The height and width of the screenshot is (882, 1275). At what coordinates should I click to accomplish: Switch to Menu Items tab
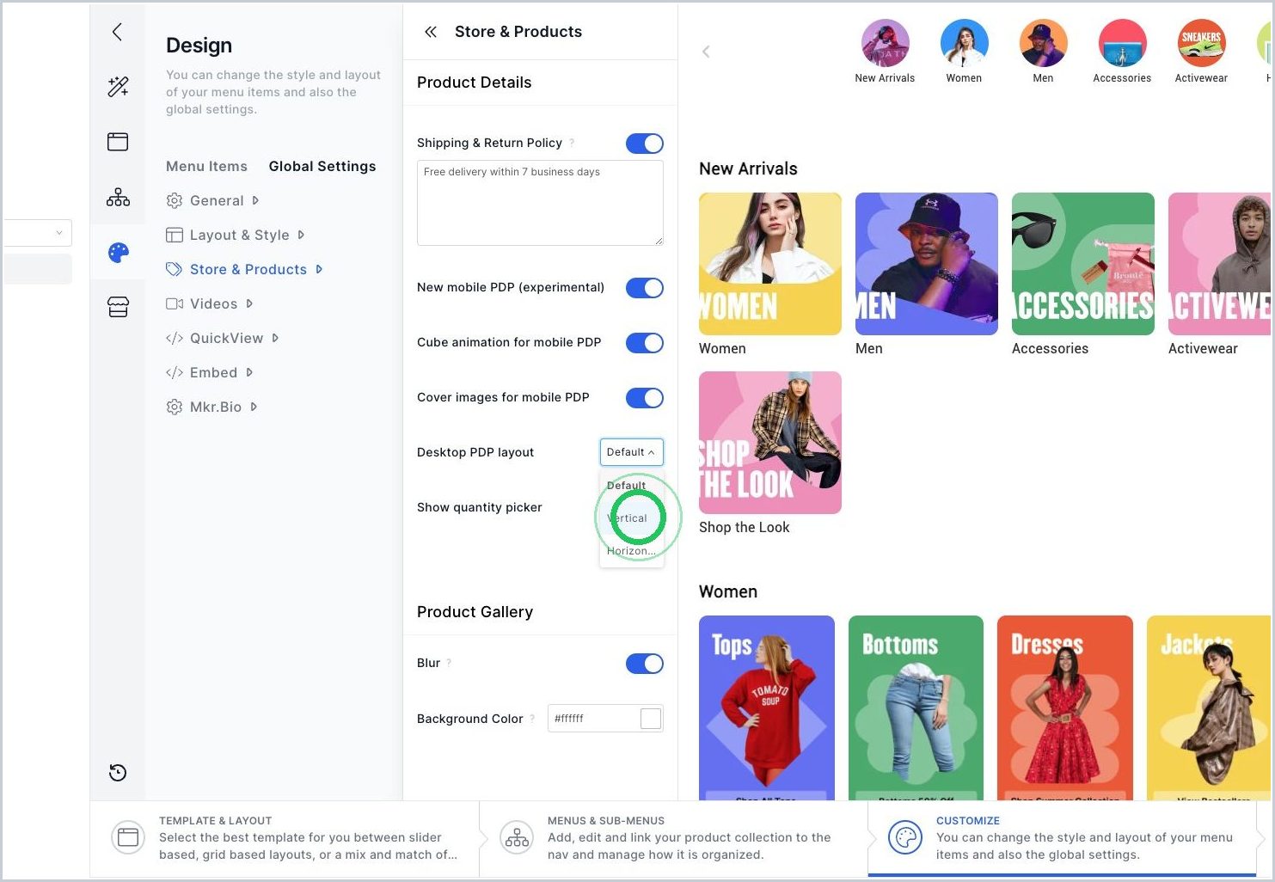click(x=206, y=166)
